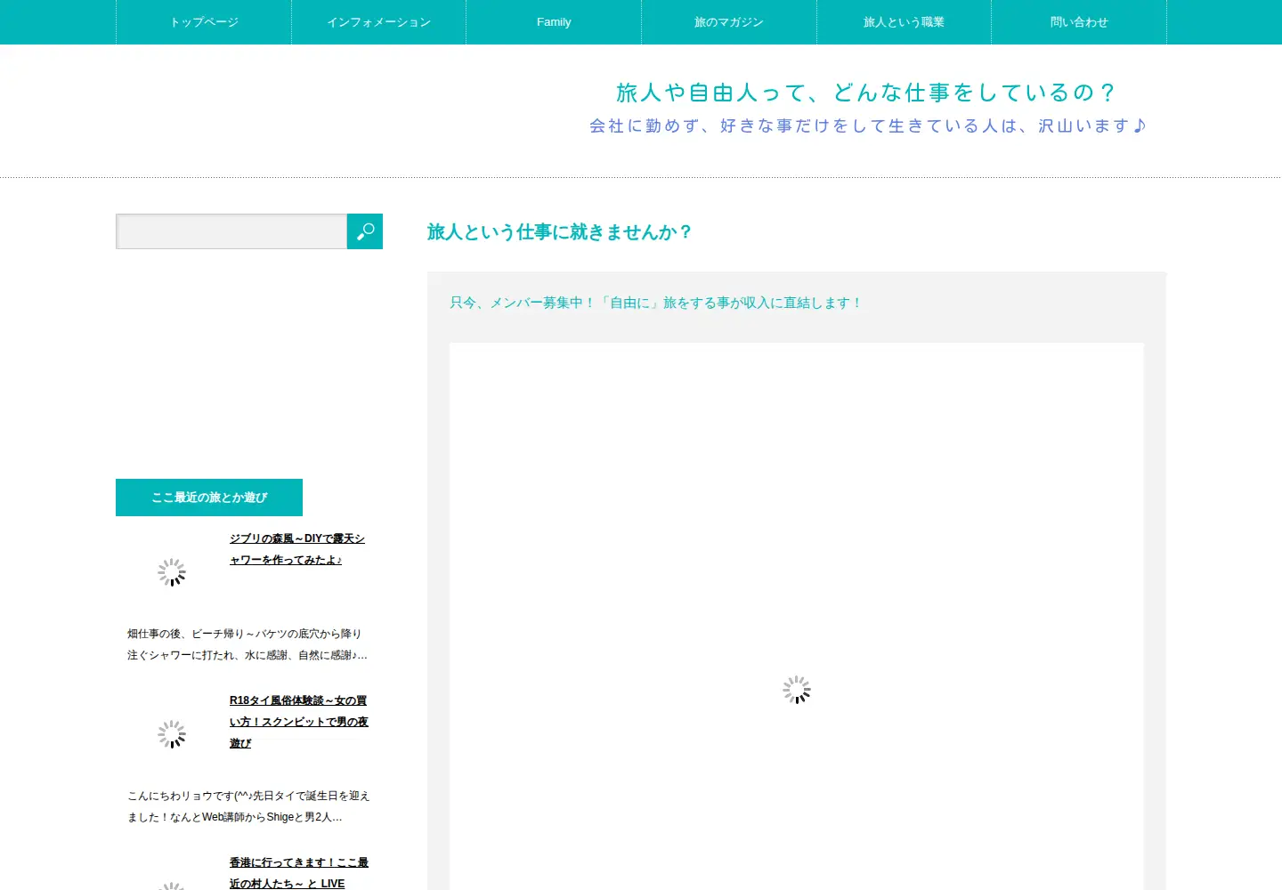This screenshot has height=890, width=1282.
Task: Click the loading thumbnail beside R18タイ article
Action: (172, 734)
